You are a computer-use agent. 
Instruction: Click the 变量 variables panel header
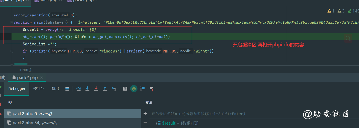pyautogui.click(x=149, y=102)
